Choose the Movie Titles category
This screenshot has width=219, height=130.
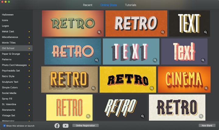tap(16, 43)
